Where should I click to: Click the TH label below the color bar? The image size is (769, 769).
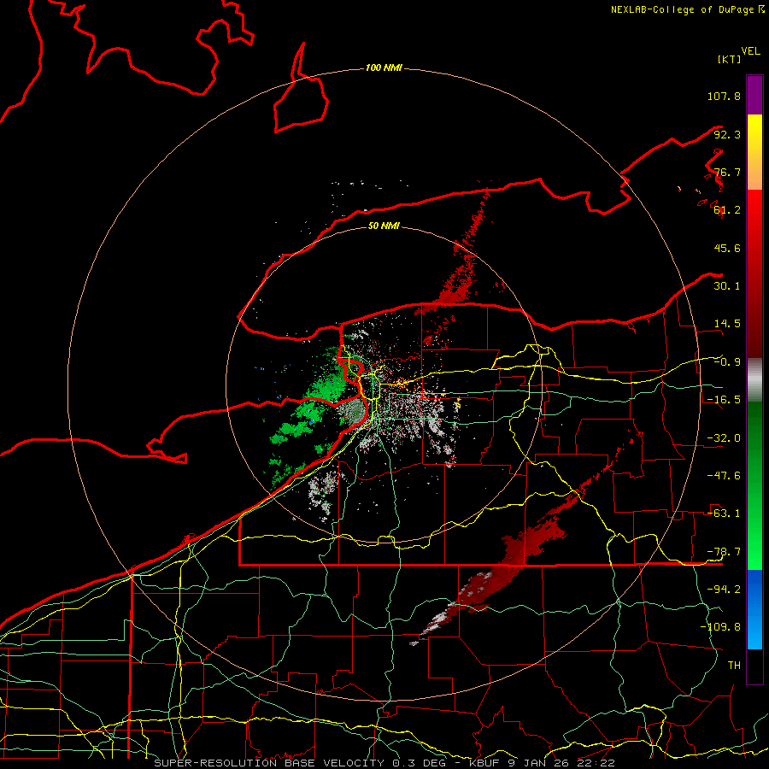pyautogui.click(x=734, y=665)
